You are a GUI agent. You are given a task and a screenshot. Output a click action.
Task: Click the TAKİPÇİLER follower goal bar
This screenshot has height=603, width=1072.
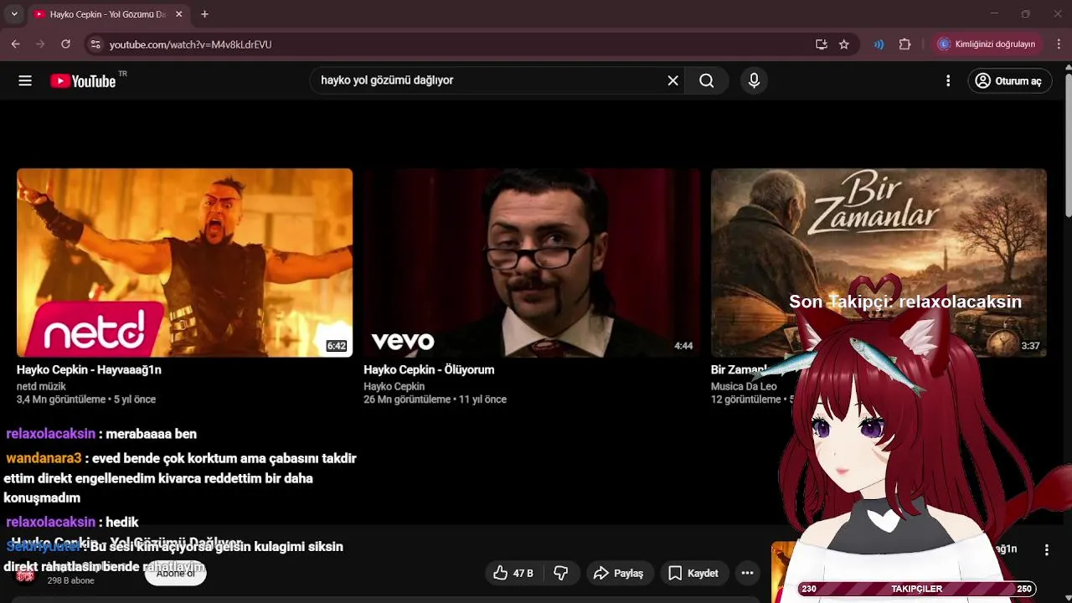click(917, 589)
